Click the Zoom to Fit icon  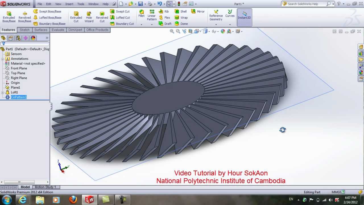pyautogui.click(x=172, y=31)
